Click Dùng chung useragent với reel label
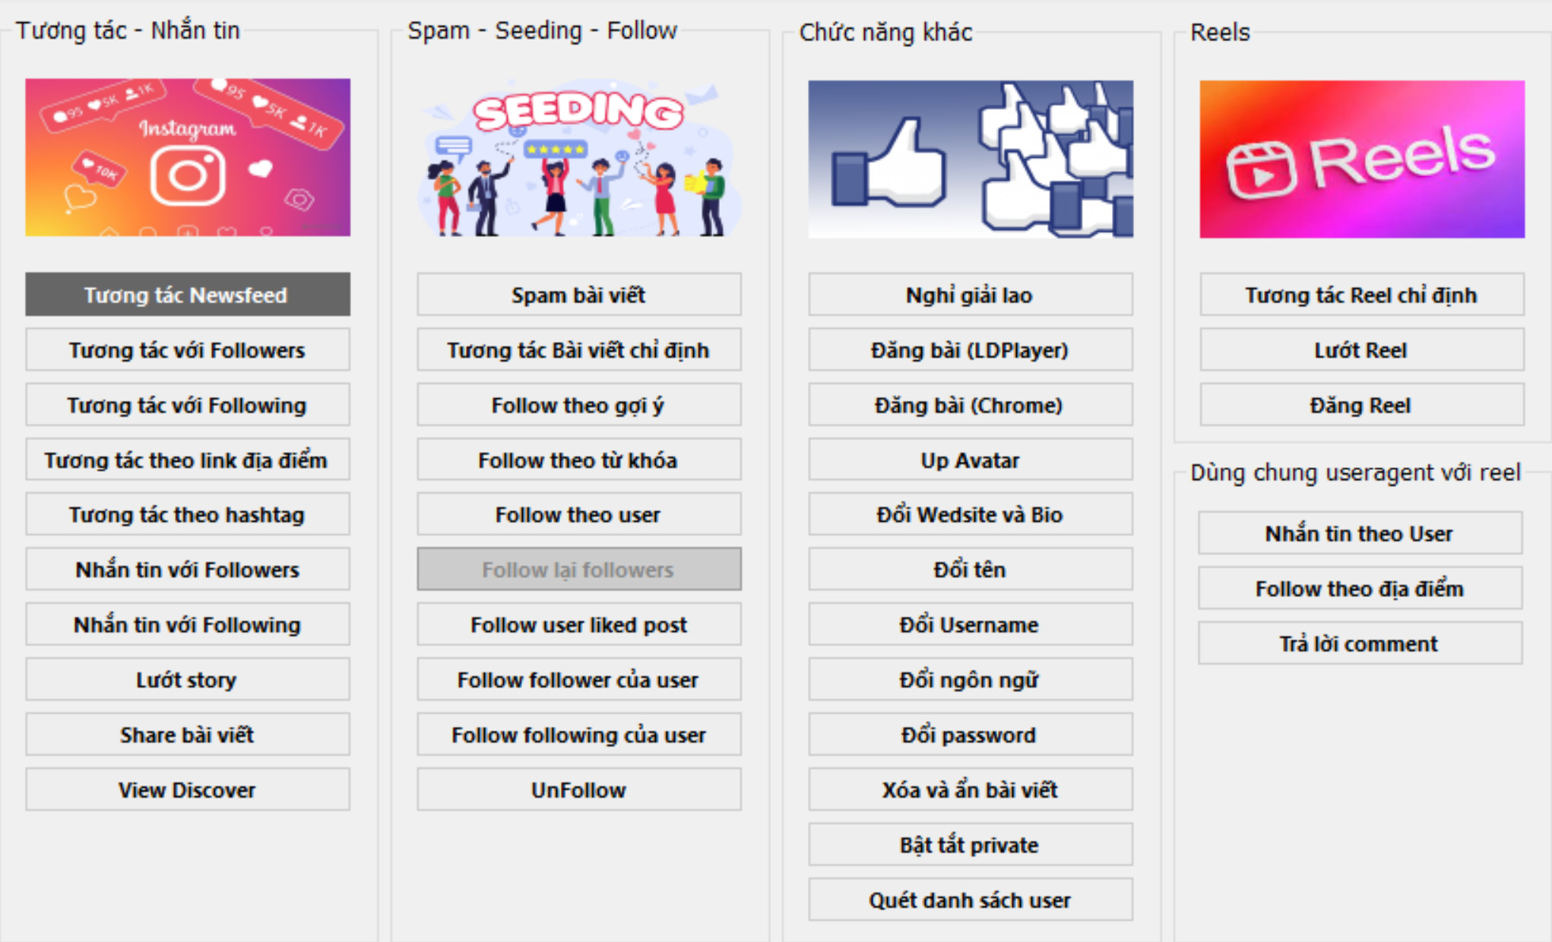This screenshot has height=942, width=1552. tap(1347, 476)
